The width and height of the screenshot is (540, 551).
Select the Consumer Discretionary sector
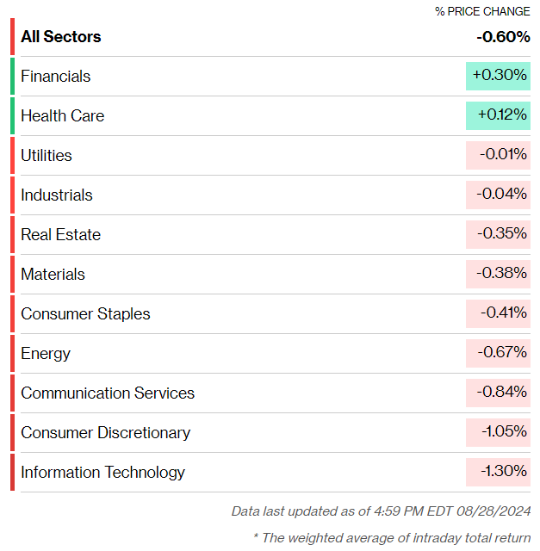pyautogui.click(x=105, y=433)
